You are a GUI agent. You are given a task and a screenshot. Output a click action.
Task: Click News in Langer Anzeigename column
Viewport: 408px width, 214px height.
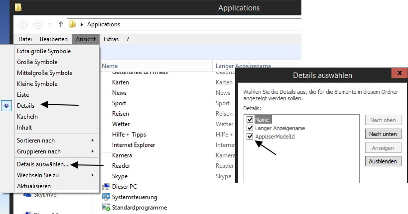tap(223, 93)
